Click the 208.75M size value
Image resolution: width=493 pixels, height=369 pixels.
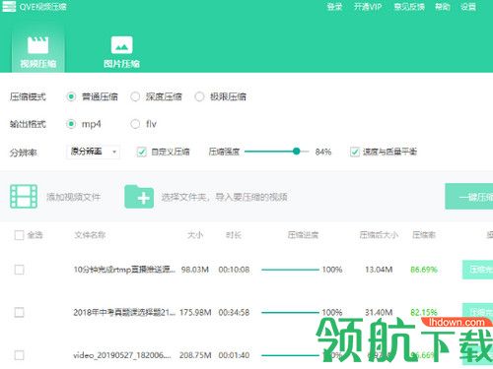pyautogui.click(x=195, y=355)
